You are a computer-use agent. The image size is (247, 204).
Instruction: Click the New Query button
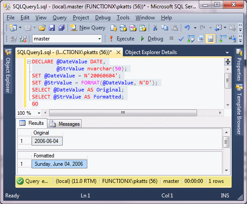point(88,28)
